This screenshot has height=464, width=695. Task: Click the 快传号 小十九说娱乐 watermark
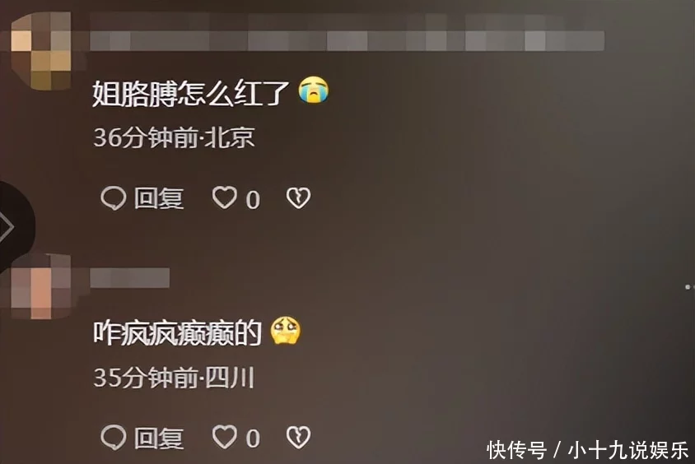pos(587,450)
